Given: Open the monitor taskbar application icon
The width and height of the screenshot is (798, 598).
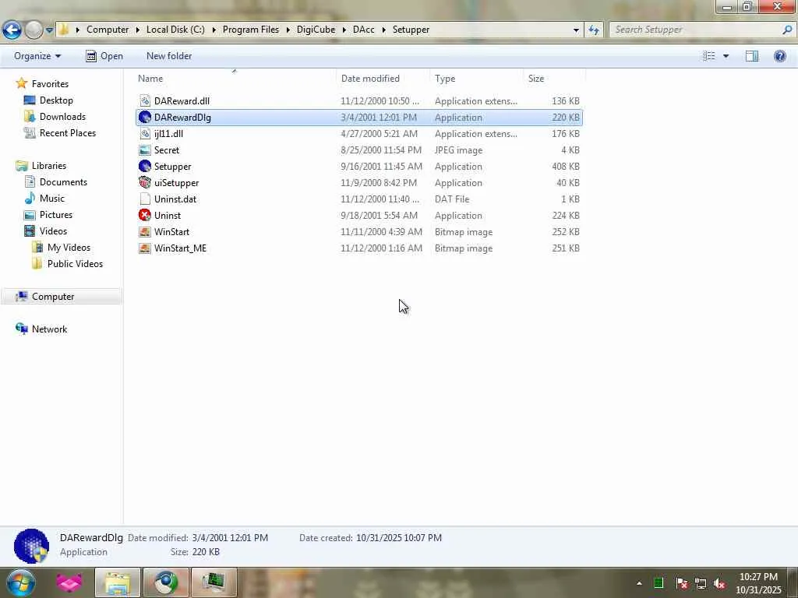Looking at the screenshot, I should pos(214,582).
